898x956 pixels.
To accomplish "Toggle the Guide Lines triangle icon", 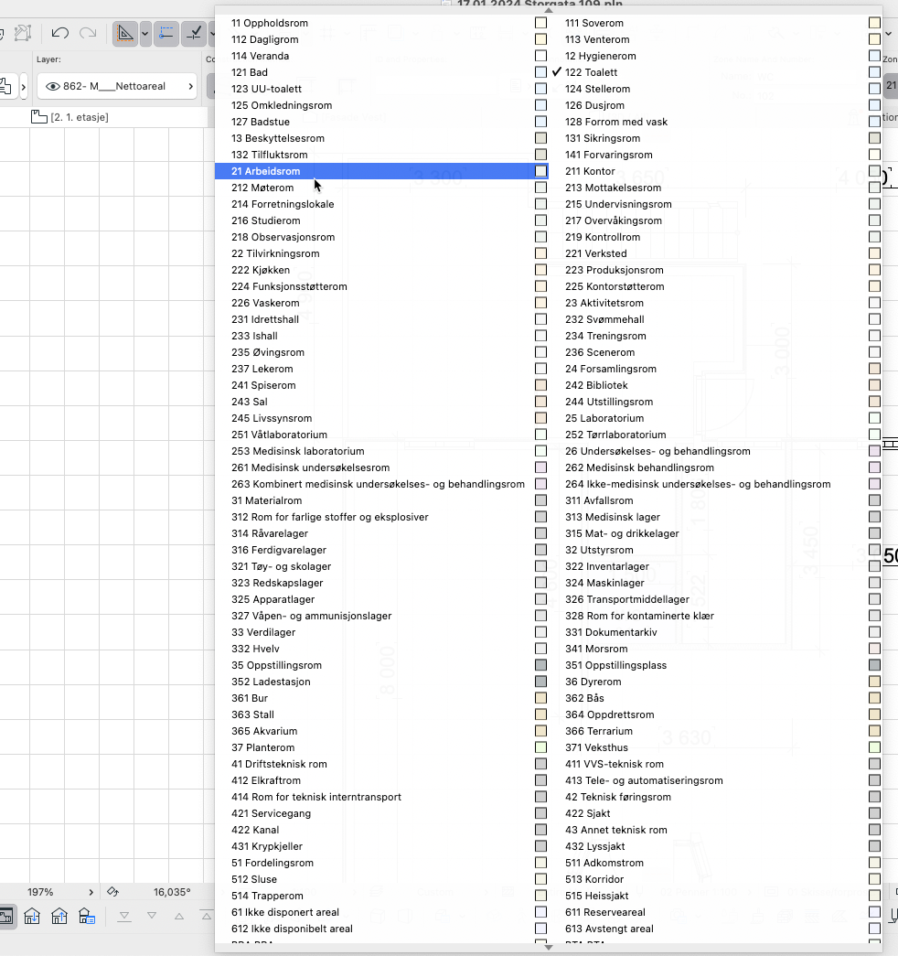I will coord(125,34).
